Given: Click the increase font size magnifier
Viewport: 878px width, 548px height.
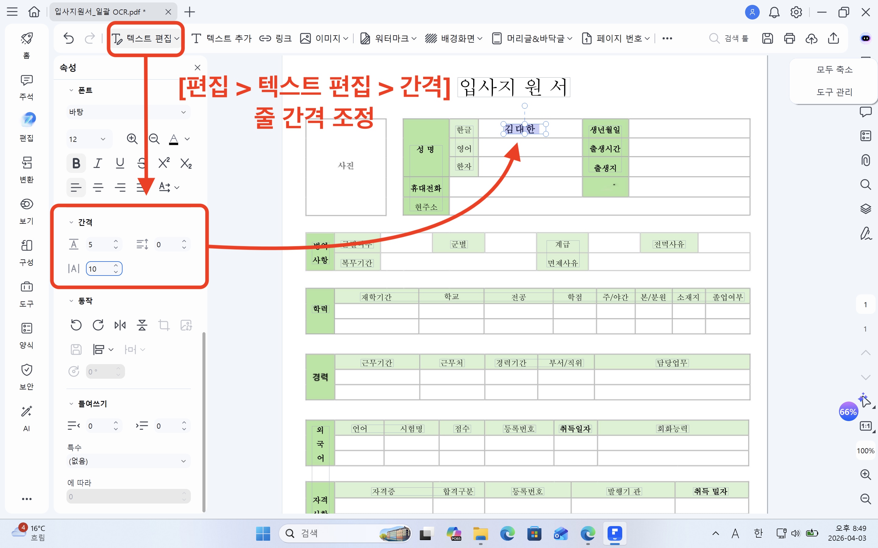Looking at the screenshot, I should click(132, 139).
